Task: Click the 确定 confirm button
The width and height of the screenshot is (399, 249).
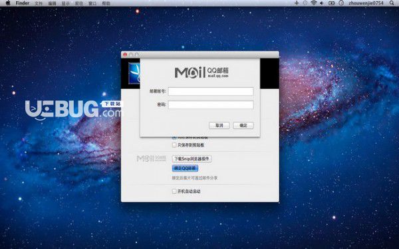Action: [243, 125]
